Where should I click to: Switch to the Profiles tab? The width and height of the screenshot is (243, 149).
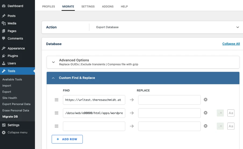(48, 6)
